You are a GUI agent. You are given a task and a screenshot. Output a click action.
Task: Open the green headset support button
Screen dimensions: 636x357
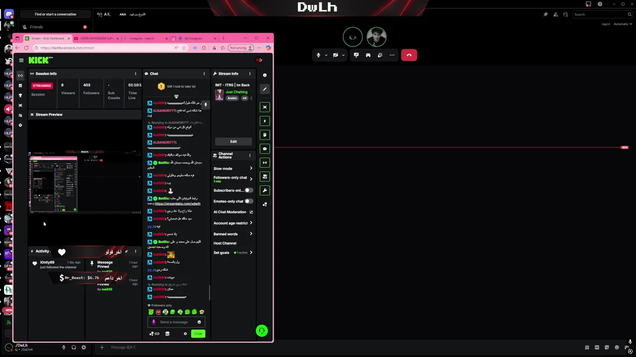pyautogui.click(x=262, y=331)
